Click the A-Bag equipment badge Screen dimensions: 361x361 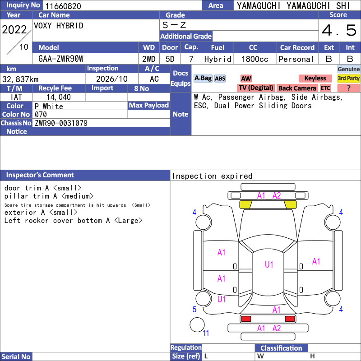203,78
